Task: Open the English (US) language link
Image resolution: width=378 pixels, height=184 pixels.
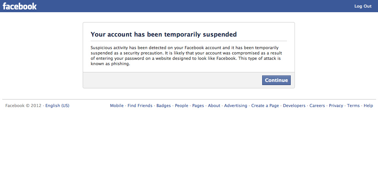Action: [x=57, y=106]
